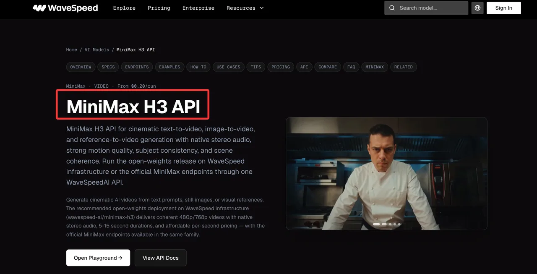Click the Sign In button
Screen dimensions: 537x274
coord(504,8)
